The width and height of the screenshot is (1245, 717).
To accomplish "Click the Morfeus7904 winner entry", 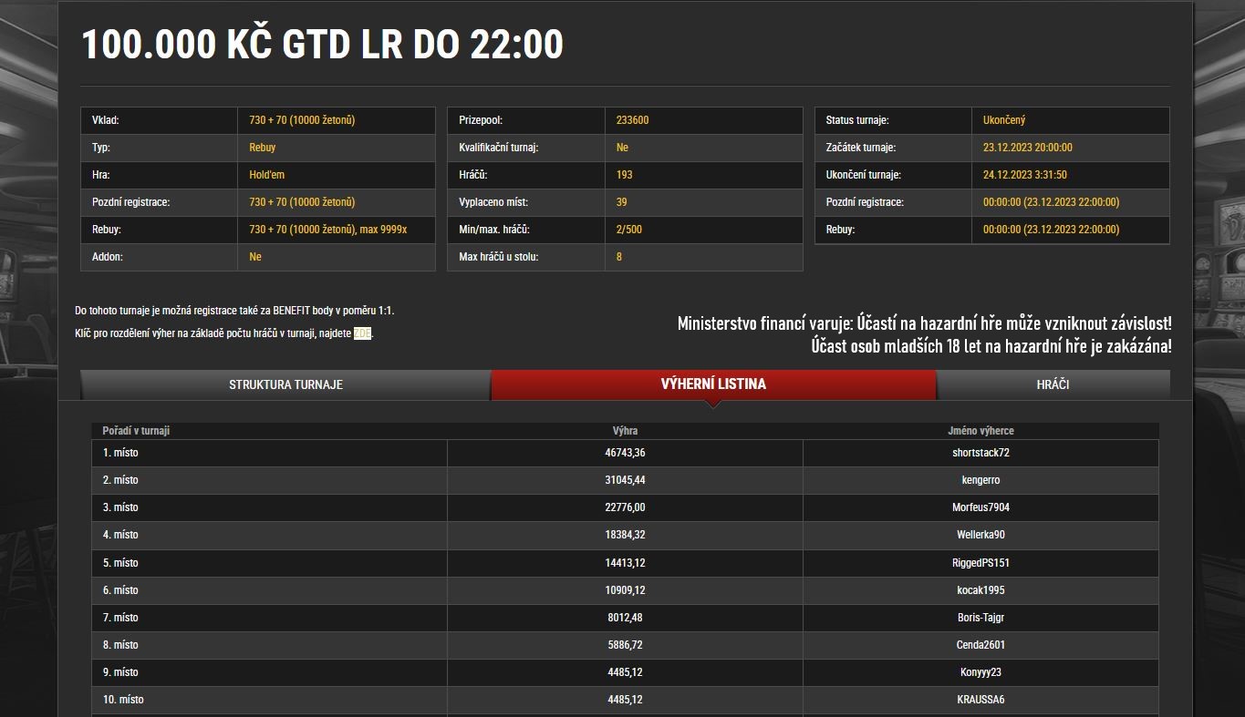I will [x=980, y=507].
